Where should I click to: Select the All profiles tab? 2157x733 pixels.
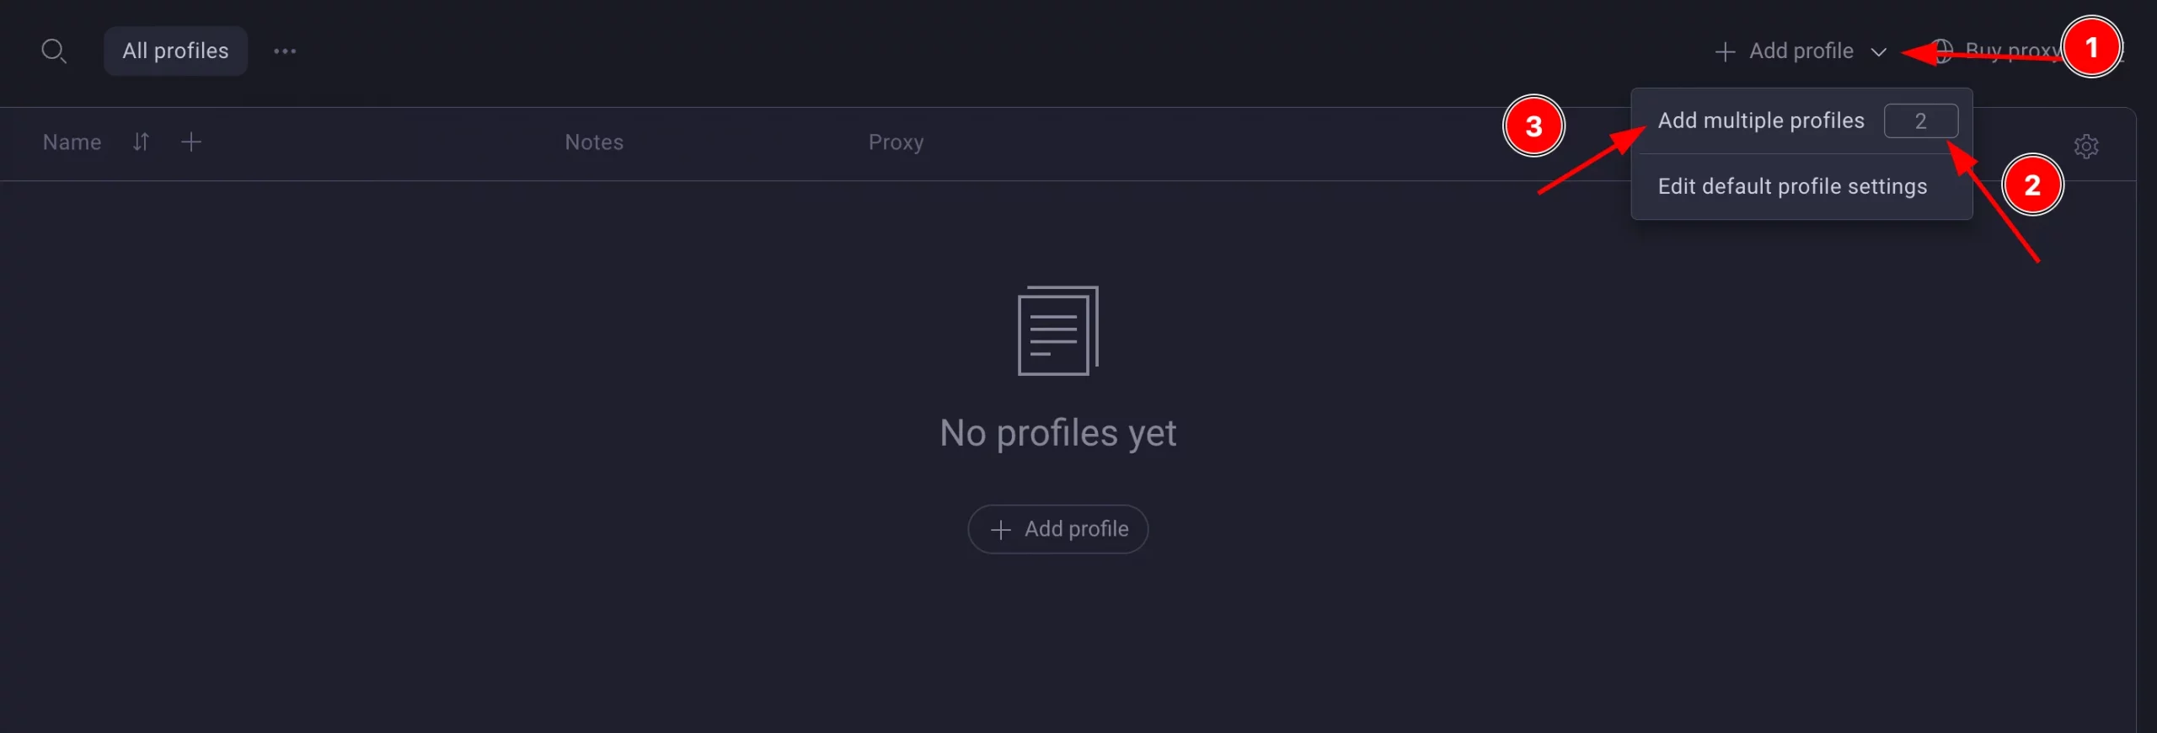point(175,51)
